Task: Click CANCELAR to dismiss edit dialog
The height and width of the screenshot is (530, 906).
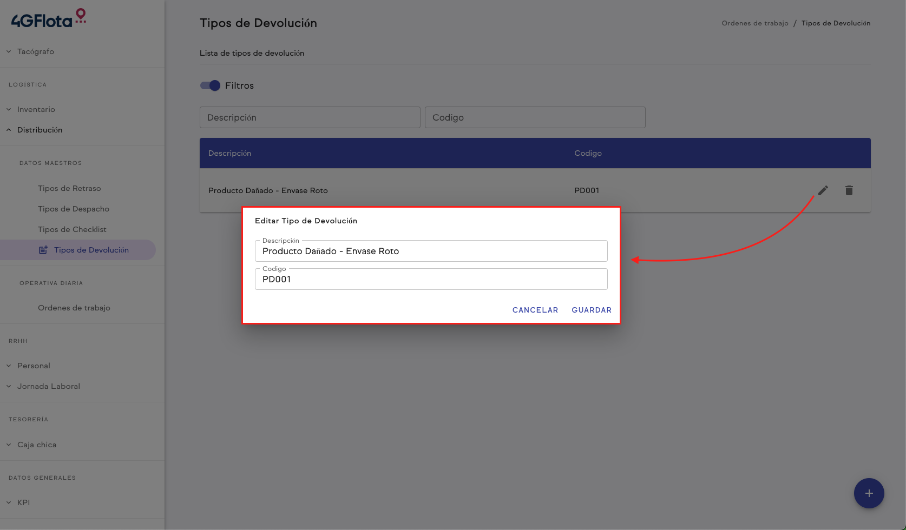Action: tap(535, 310)
